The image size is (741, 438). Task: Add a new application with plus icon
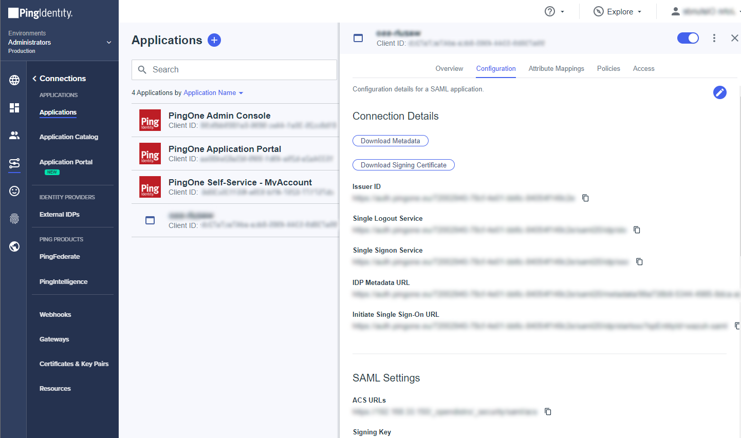coord(214,40)
